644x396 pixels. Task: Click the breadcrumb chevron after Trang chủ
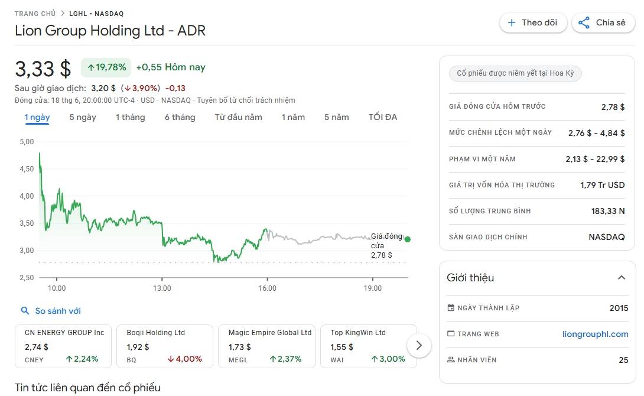click(63, 13)
